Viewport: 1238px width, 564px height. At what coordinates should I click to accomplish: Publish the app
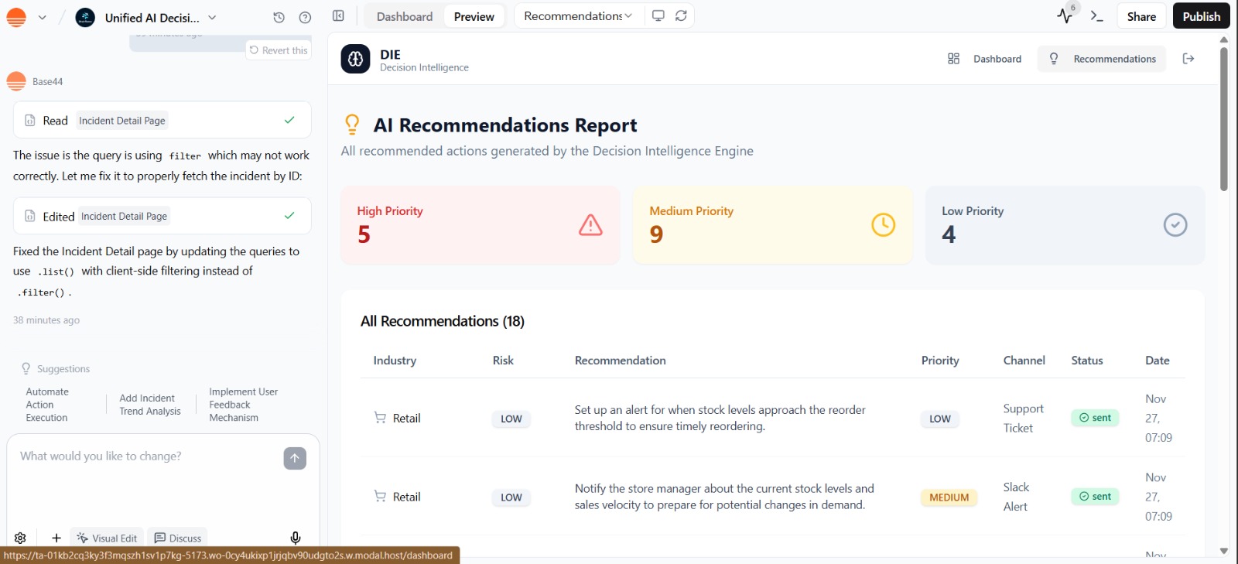1201,16
